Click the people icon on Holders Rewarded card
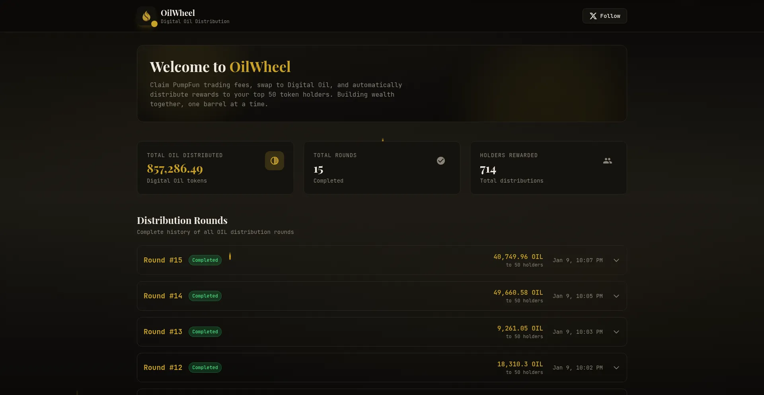764x395 pixels. click(607, 161)
